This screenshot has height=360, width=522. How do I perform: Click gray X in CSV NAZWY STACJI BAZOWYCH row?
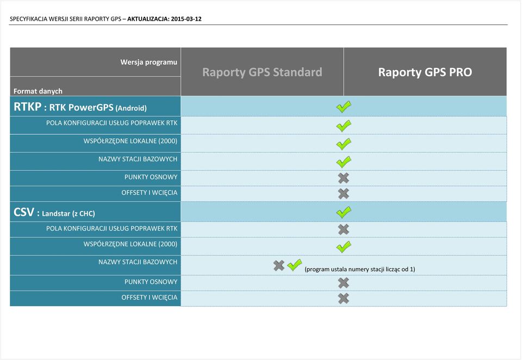click(x=279, y=265)
